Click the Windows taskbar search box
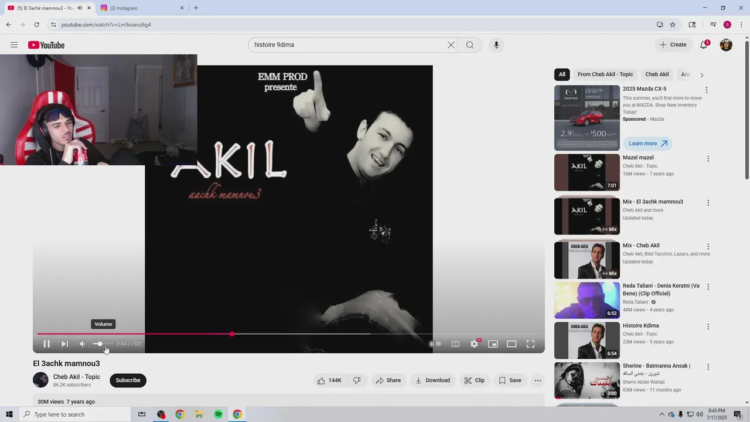This screenshot has height=422, width=750. point(75,414)
